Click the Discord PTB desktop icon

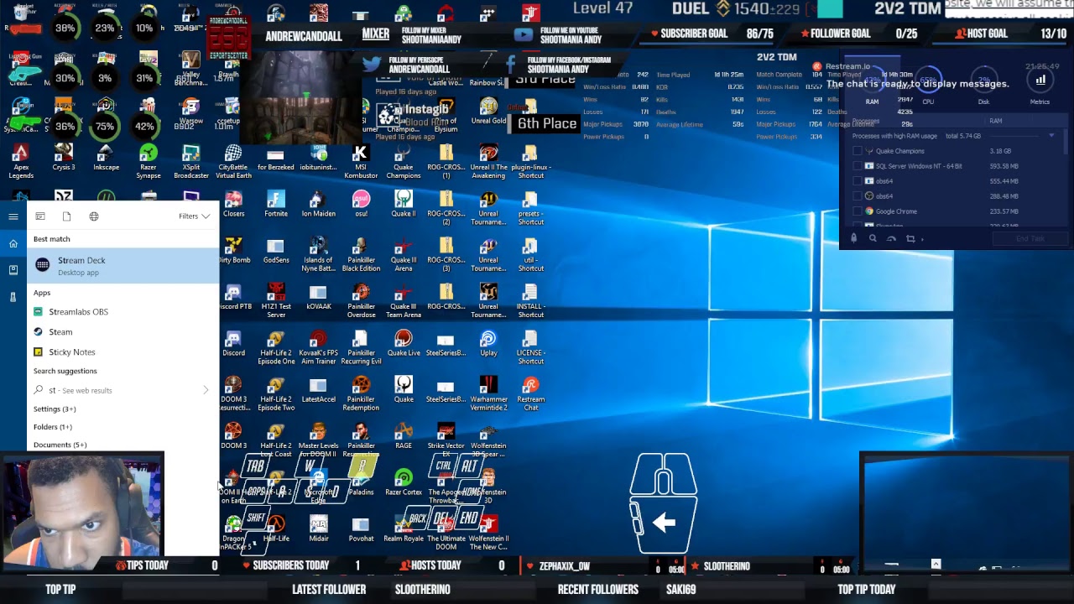click(233, 296)
